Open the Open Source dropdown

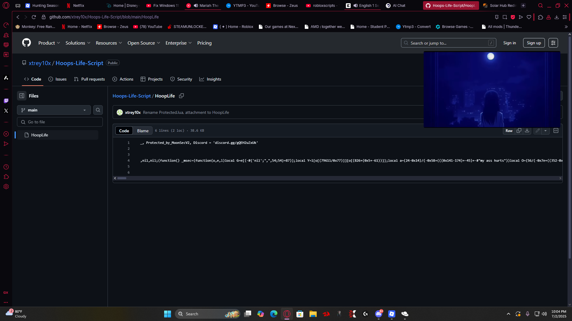point(144,43)
